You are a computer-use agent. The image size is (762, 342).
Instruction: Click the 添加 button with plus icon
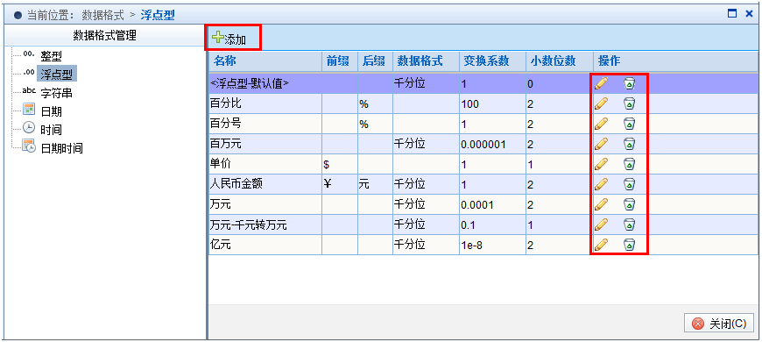pyautogui.click(x=229, y=39)
